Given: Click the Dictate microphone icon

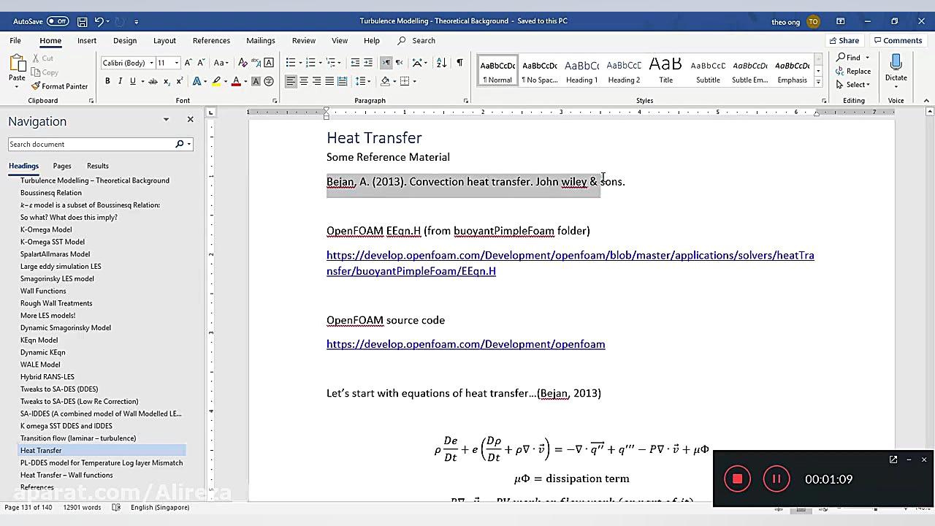Looking at the screenshot, I should pyautogui.click(x=896, y=64).
